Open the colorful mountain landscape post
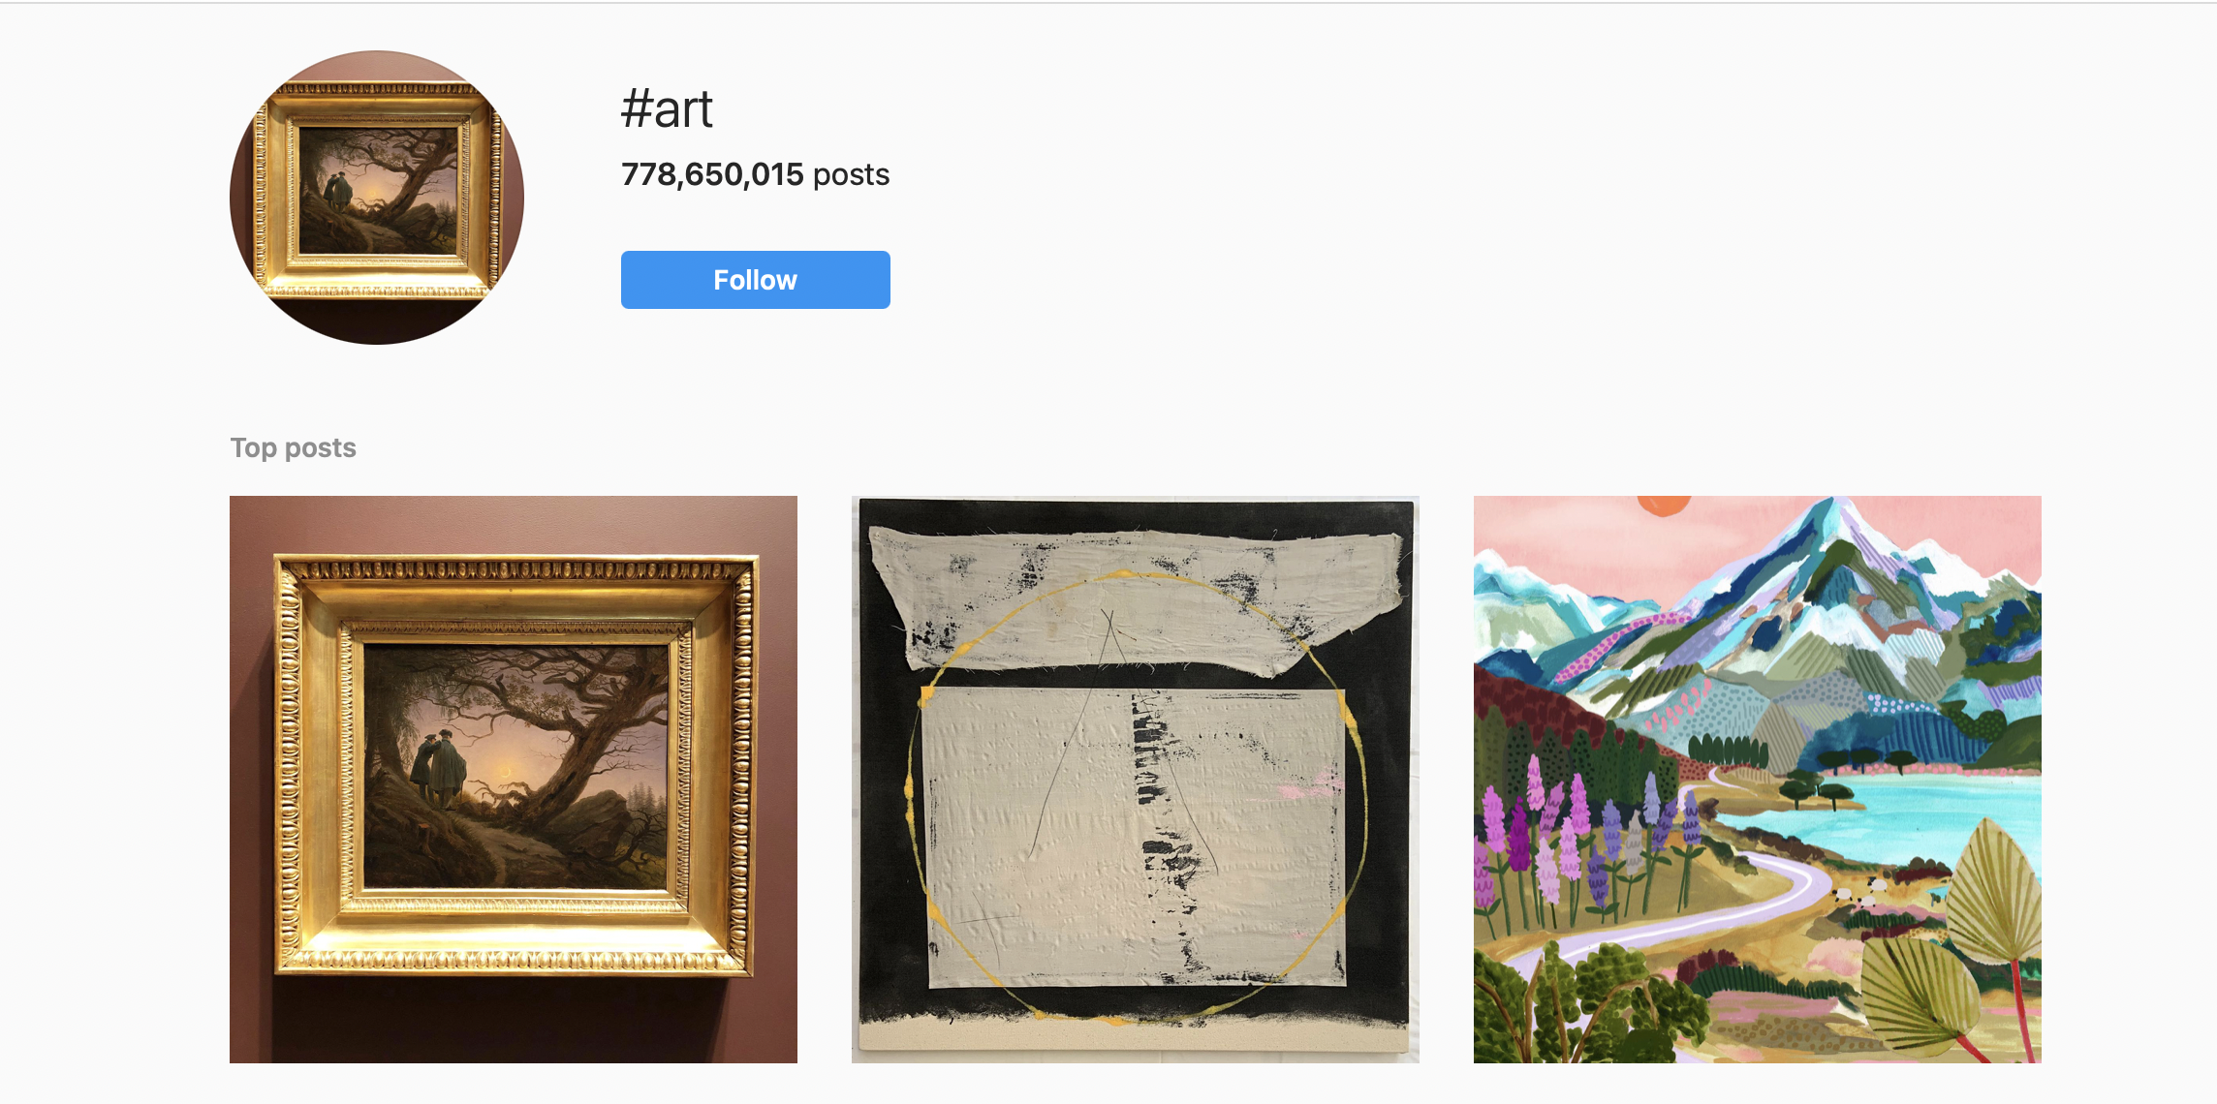Screen dimensions: 2217x1104 point(1758,780)
